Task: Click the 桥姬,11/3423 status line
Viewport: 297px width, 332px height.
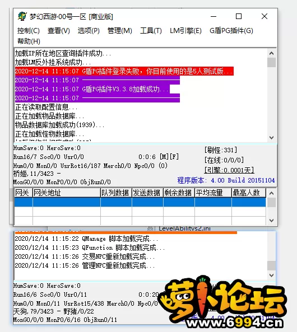Action: [37, 174]
